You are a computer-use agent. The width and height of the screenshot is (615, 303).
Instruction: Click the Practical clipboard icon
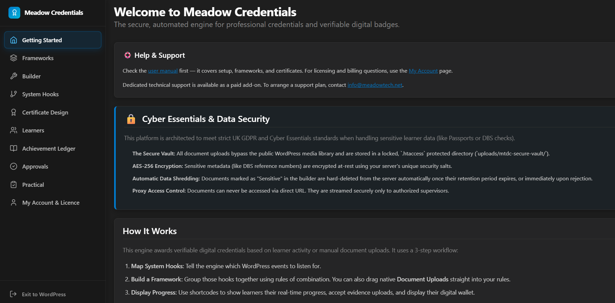pyautogui.click(x=14, y=184)
